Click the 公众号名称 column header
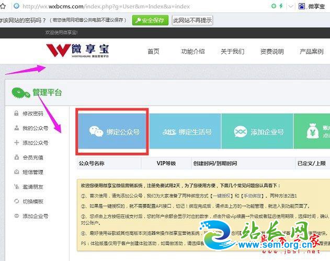Image resolution: width=330 pixels, height=261 pixels. tap(92, 163)
